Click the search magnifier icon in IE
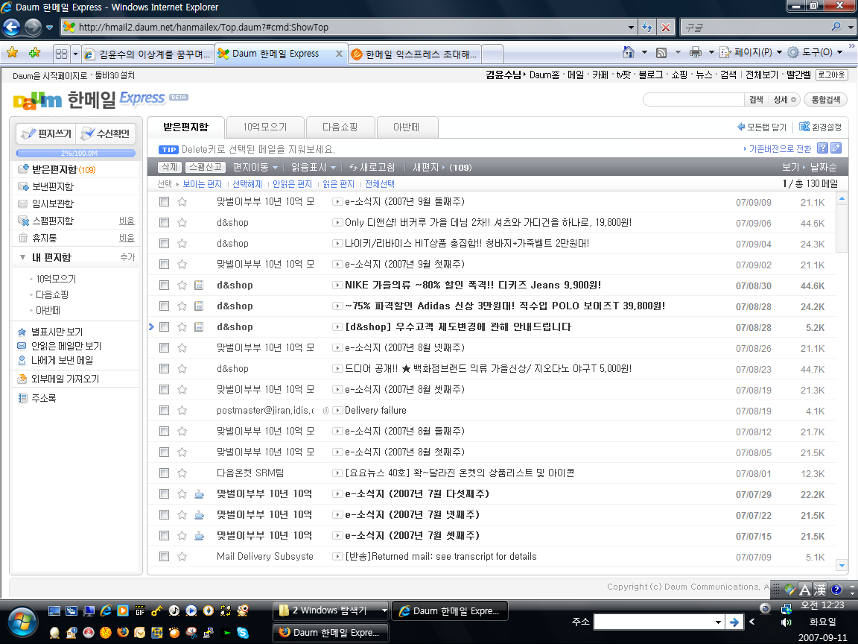The height and width of the screenshot is (644, 858). click(836, 27)
